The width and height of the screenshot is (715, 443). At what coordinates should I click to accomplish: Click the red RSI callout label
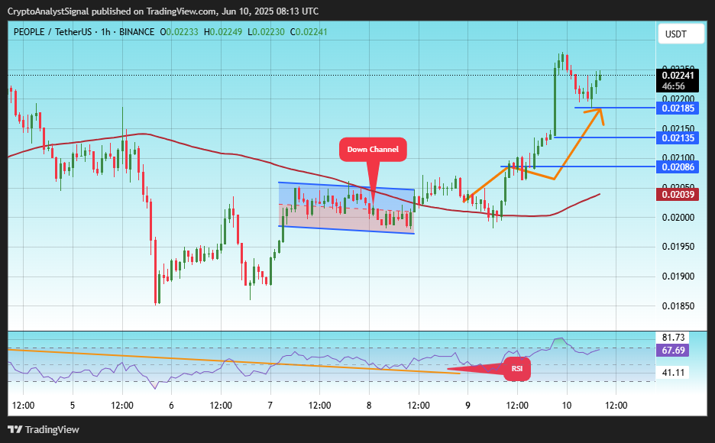[x=516, y=369]
